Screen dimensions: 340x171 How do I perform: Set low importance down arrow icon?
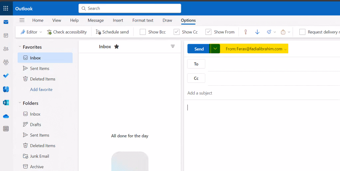[x=257, y=32]
